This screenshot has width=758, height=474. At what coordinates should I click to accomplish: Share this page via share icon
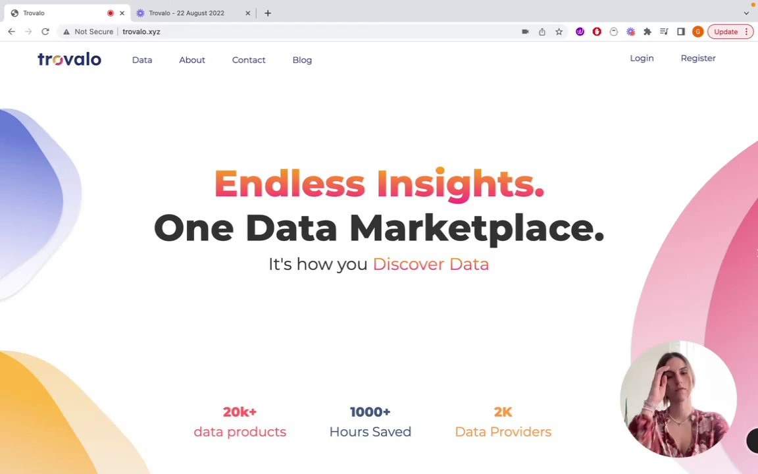542,32
